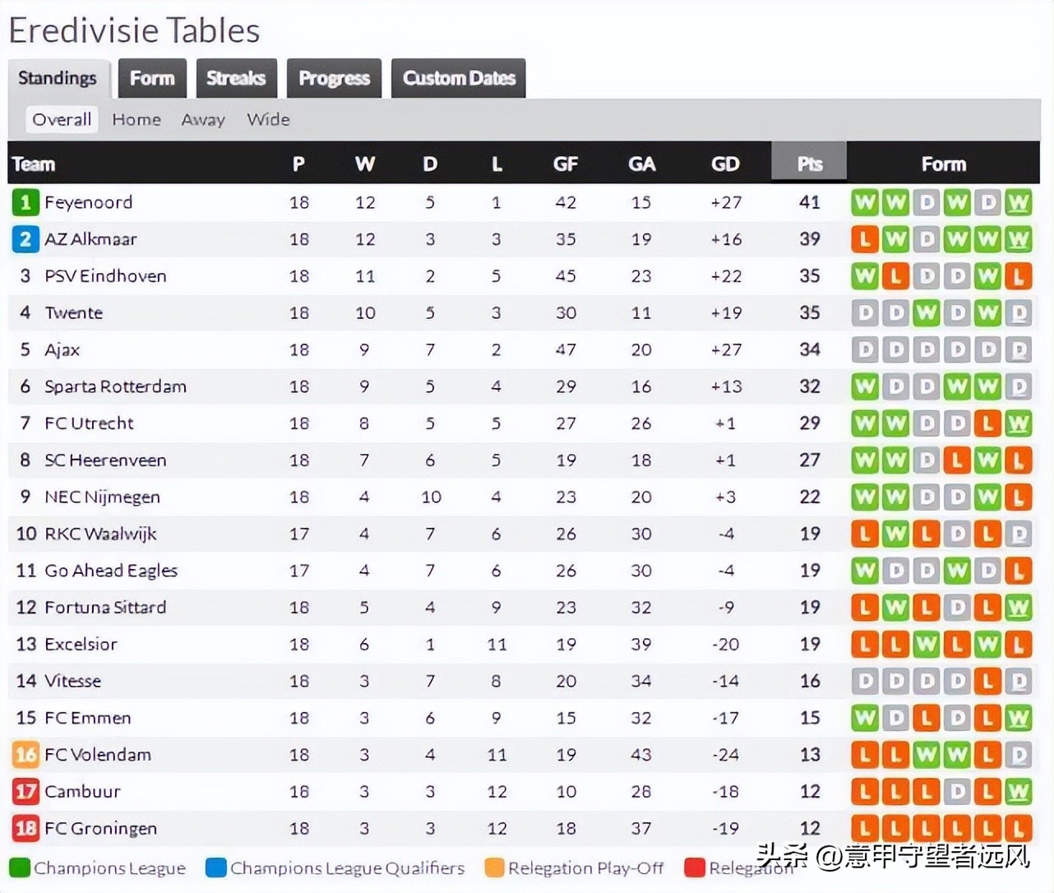The image size is (1054, 893).
Task: Click FC Volendam's orange rank 16 badge
Action: click(25, 755)
